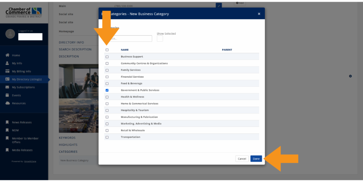This screenshot has height=182, width=363.
Task: Sort by the NAME column header
Action: [x=125, y=50]
